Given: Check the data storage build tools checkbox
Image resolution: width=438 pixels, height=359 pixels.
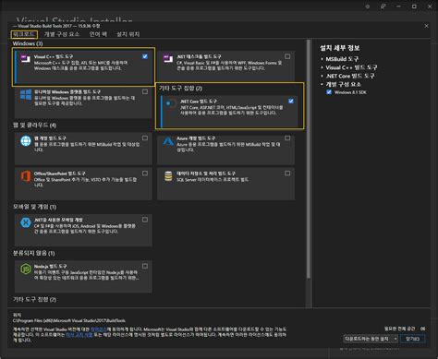Looking at the screenshot, I should click(x=287, y=174).
